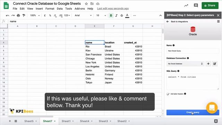Open the Help menu

(90, 9)
